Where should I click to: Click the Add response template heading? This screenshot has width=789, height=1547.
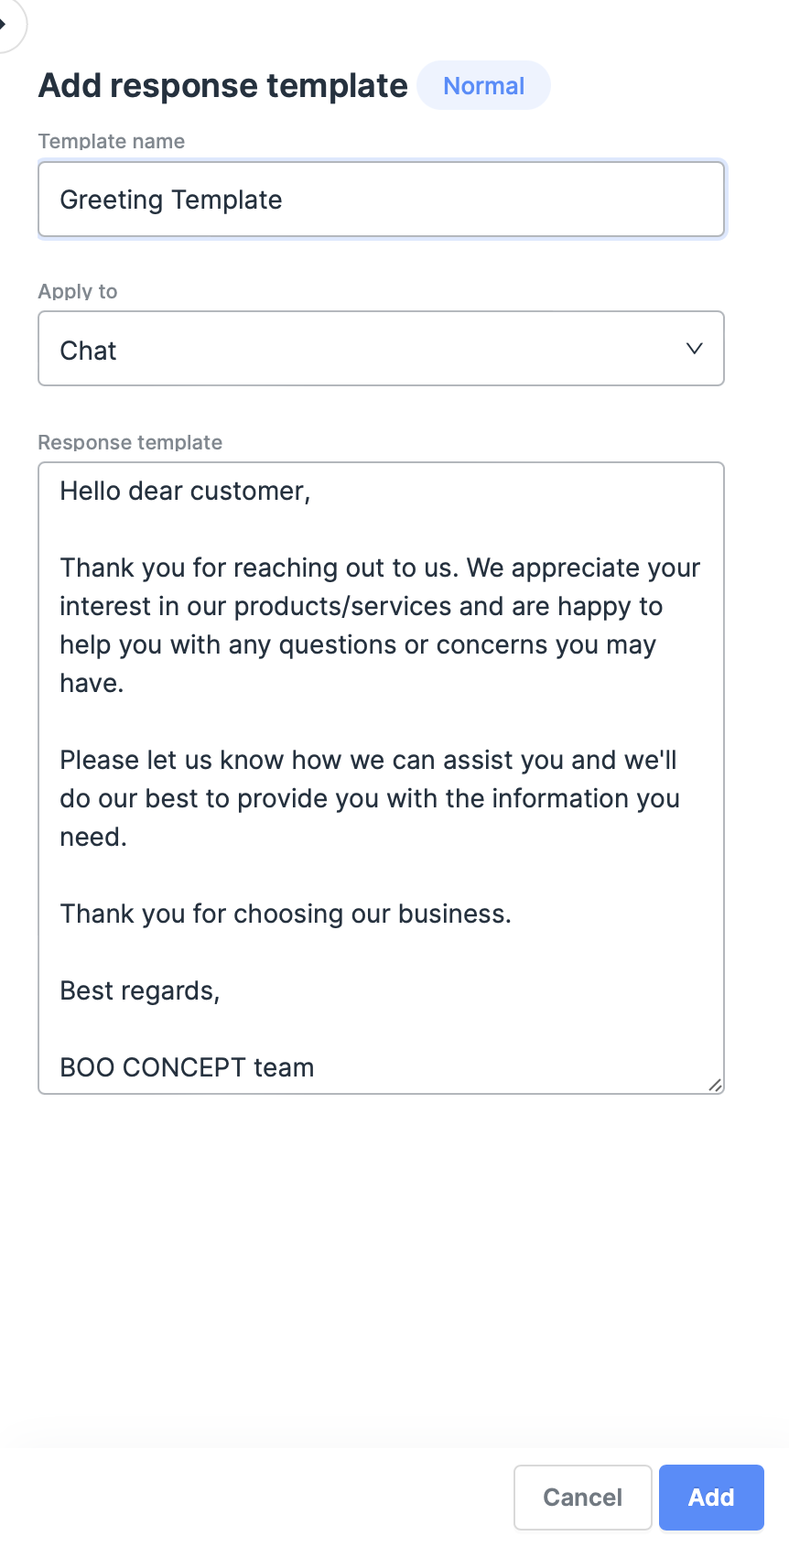[x=223, y=86]
